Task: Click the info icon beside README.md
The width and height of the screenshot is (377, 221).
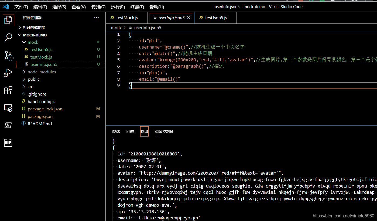Action: click(23, 124)
